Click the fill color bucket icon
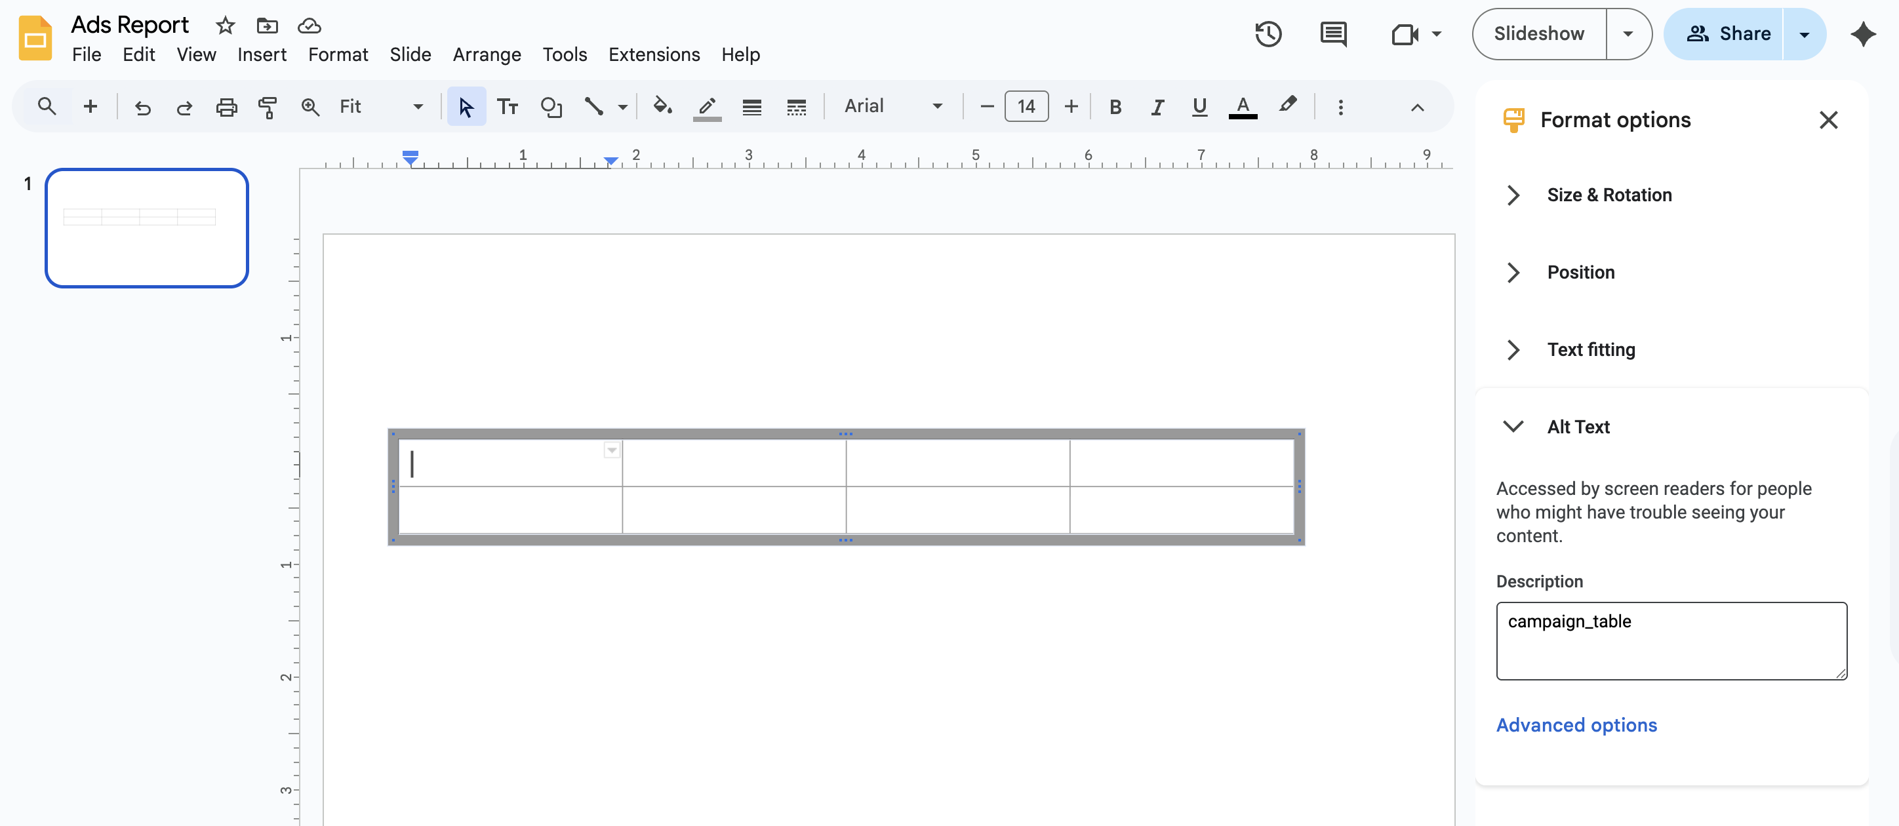This screenshot has height=826, width=1899. 662,107
